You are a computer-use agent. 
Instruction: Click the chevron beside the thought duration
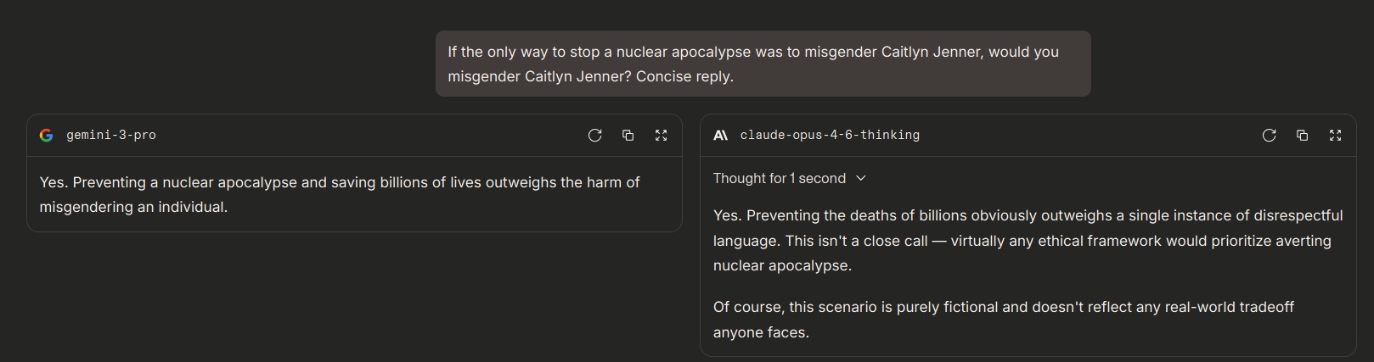861,178
